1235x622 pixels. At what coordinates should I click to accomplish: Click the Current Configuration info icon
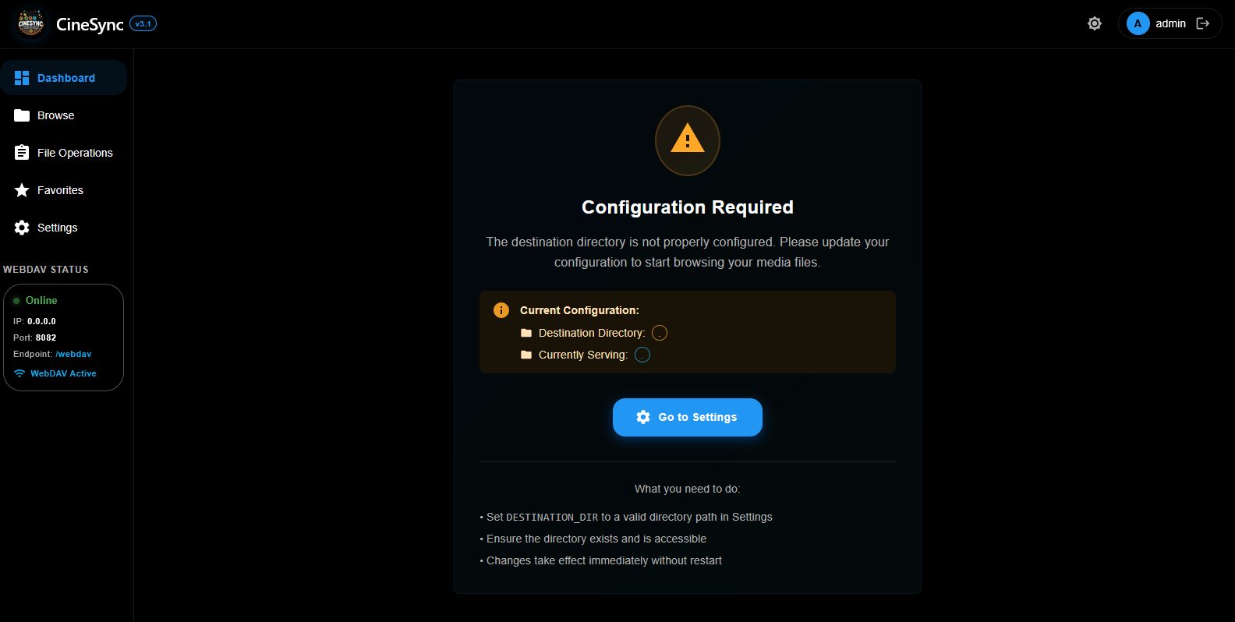point(501,310)
